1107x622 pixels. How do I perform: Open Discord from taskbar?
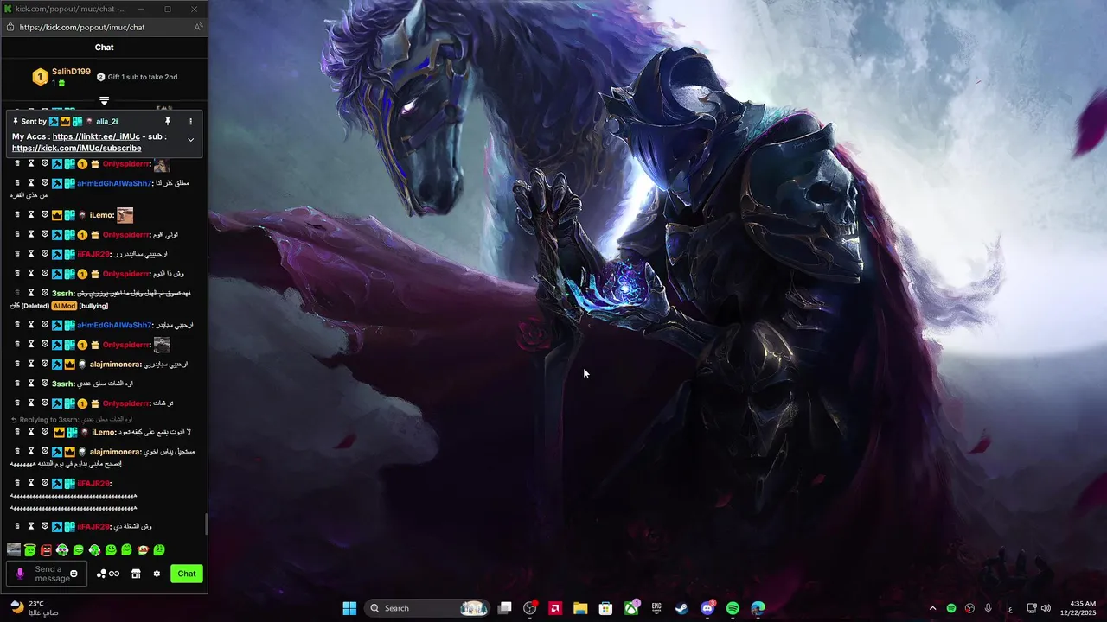point(707,608)
